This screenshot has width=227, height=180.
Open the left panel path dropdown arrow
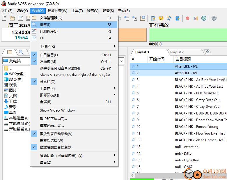click(121, 61)
